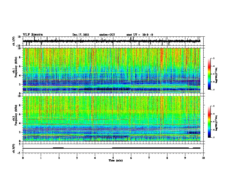The width and height of the screenshot is (229, 177).
Task: Click the date text "Dec. 17, 2022"
Action: click(x=81, y=35)
